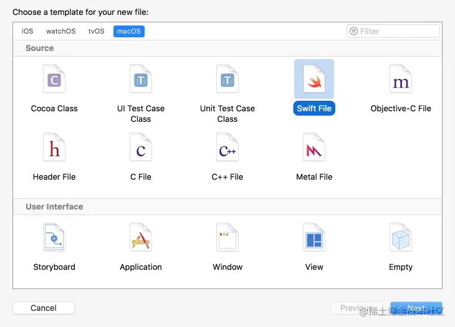Choose the Application interface template
The height and width of the screenshot is (327, 455).
point(141,239)
